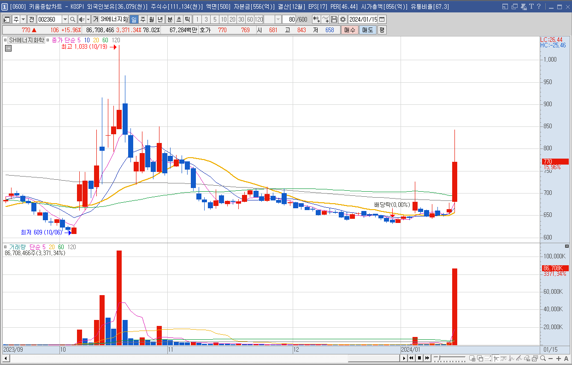Open the date picker calendar icon
This screenshot has width=572, height=365.
[382, 19]
